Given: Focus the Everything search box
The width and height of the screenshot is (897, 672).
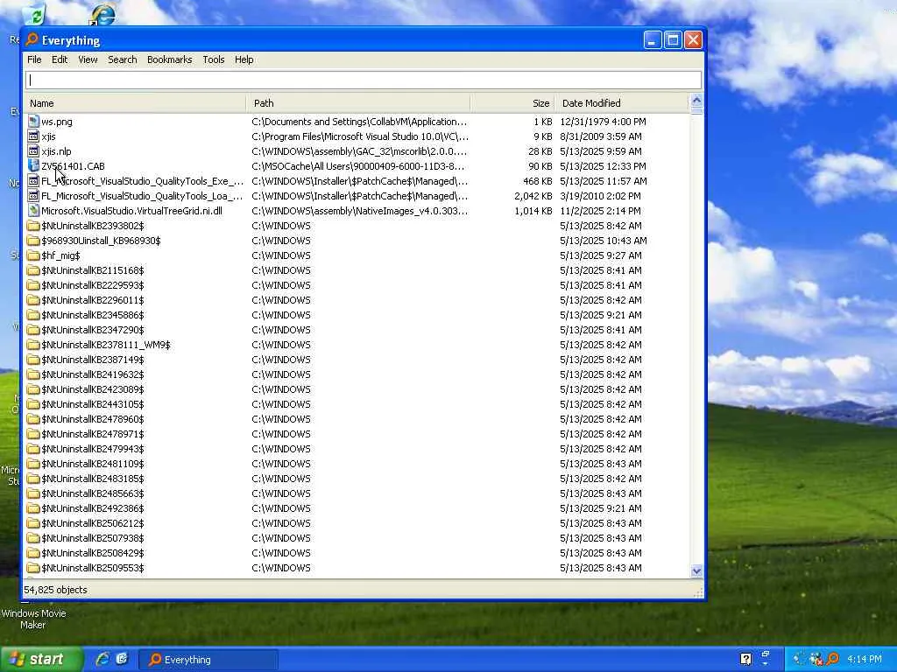Looking at the screenshot, I should pos(364,80).
